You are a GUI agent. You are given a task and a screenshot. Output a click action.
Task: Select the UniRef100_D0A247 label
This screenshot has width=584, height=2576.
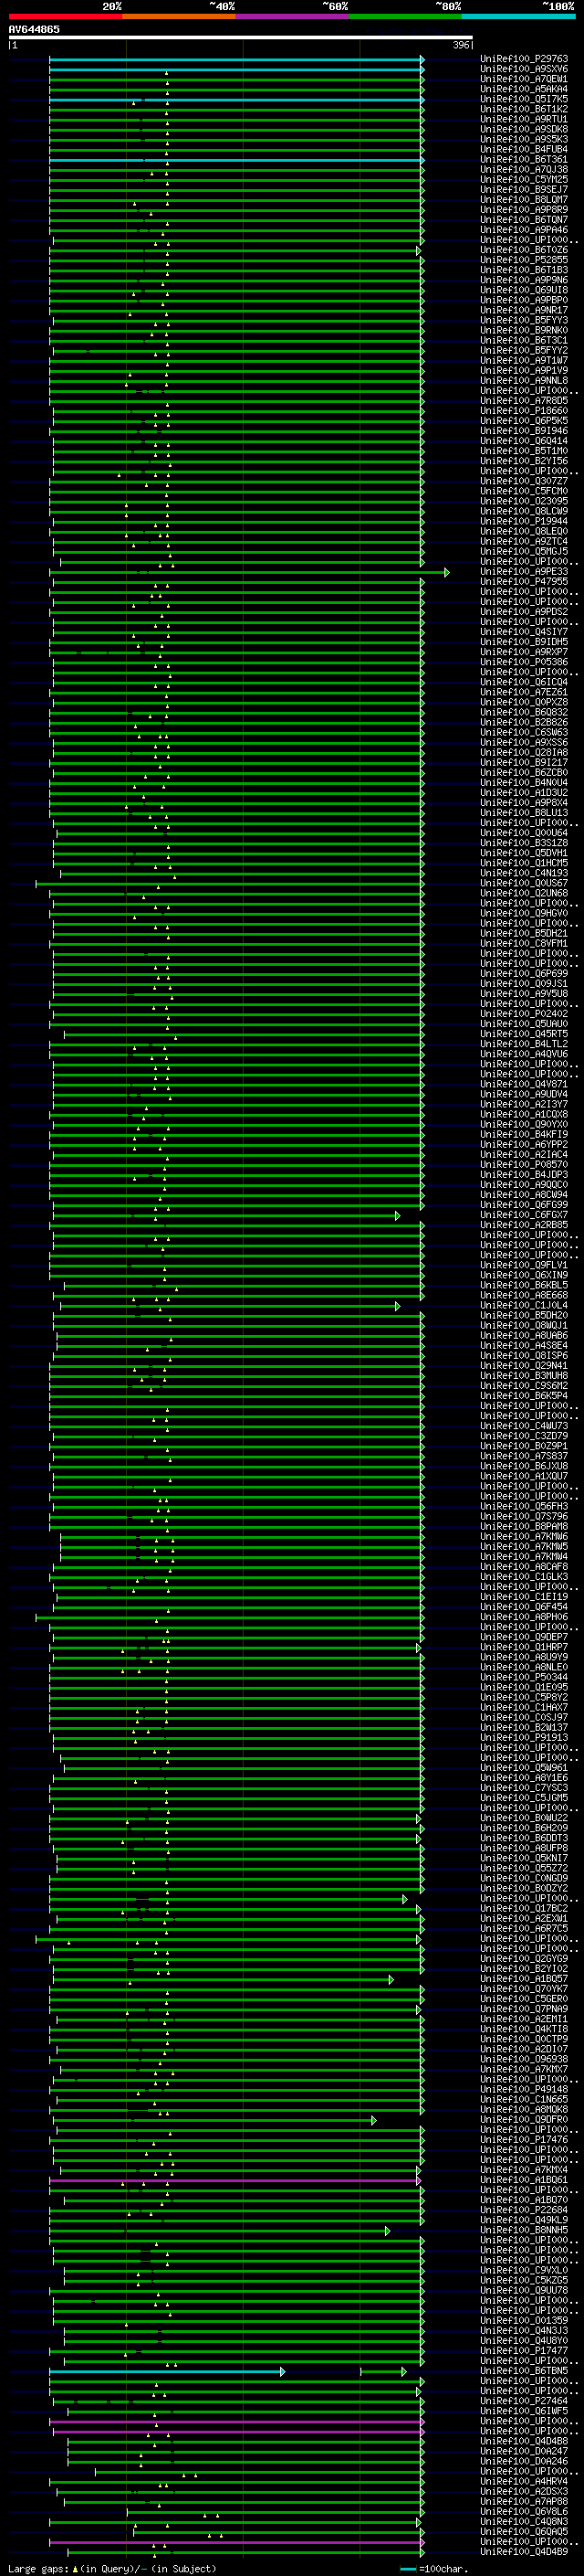coord(524,2451)
